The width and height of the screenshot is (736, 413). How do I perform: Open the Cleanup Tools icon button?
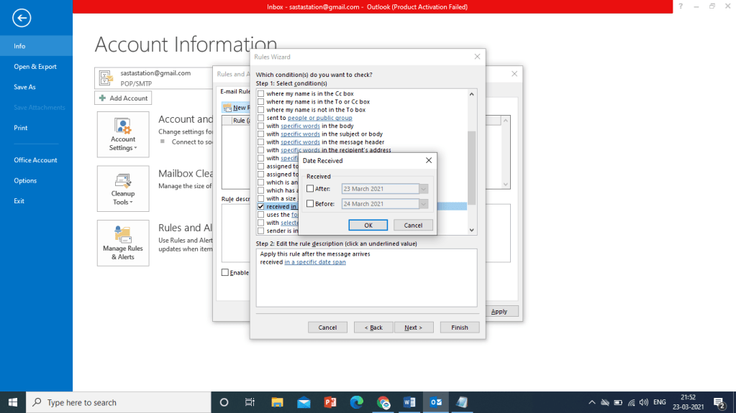click(123, 189)
